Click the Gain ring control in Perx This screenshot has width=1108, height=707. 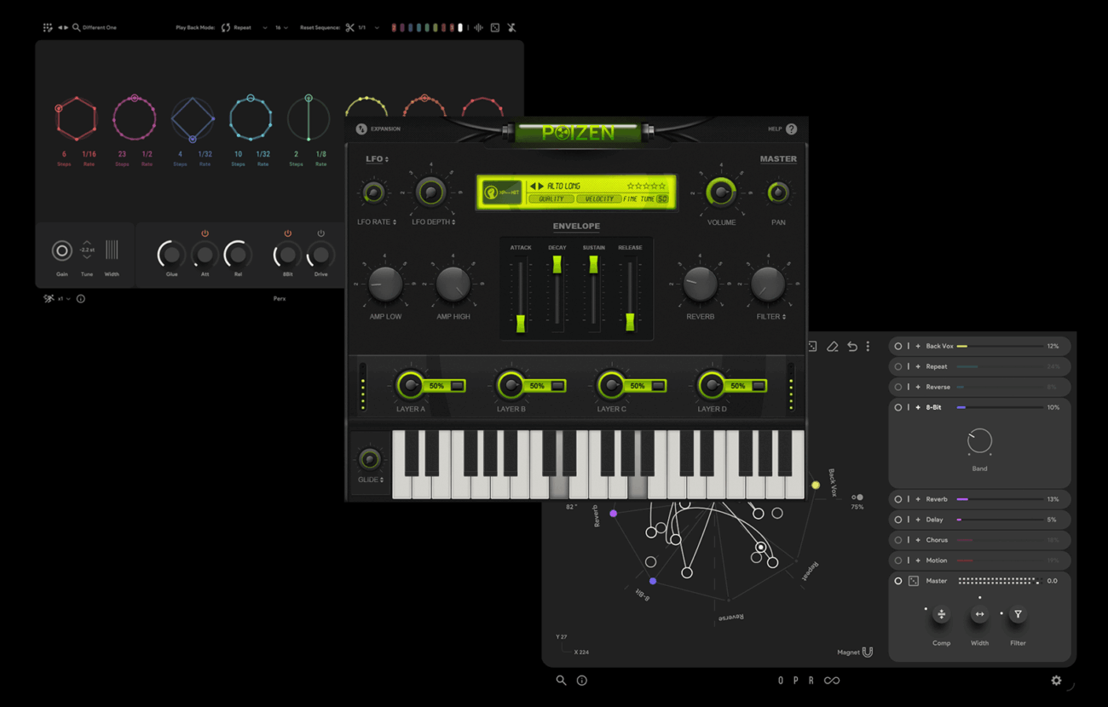[x=61, y=250]
